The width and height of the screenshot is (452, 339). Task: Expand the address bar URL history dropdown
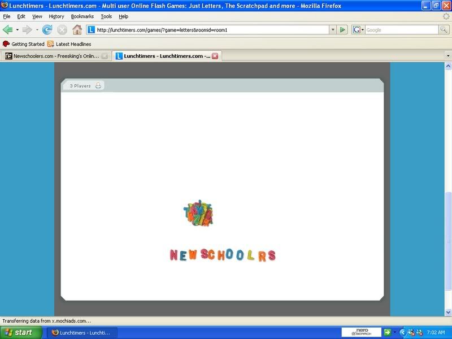tap(333, 30)
